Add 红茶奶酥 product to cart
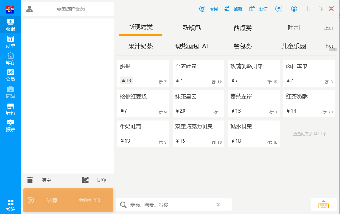This screenshot has height=214, width=340. (309, 104)
